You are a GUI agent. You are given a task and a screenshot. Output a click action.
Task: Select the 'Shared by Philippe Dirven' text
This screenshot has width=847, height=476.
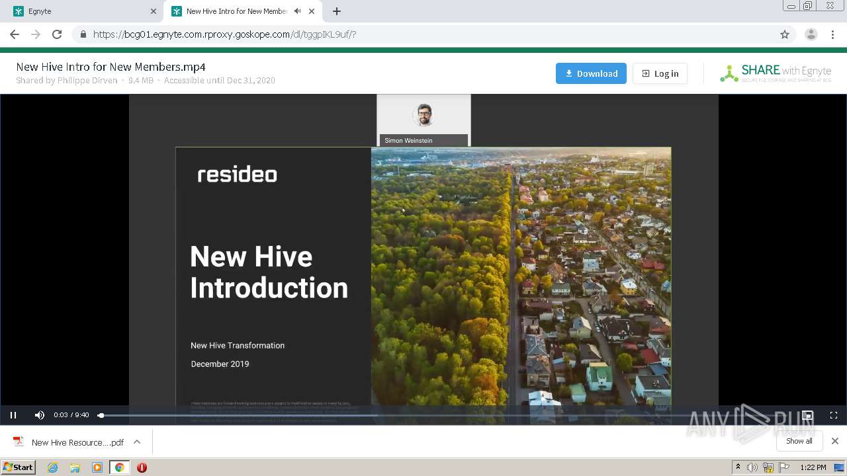click(x=67, y=81)
